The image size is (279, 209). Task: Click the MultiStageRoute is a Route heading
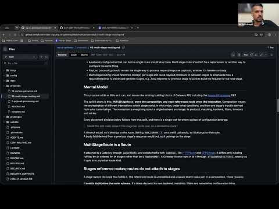pos(107,145)
